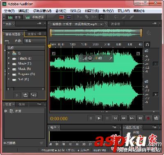Screen dimensions: 164x155
Task: Open the 文件(F) menu
Action: click(x=9, y=11)
